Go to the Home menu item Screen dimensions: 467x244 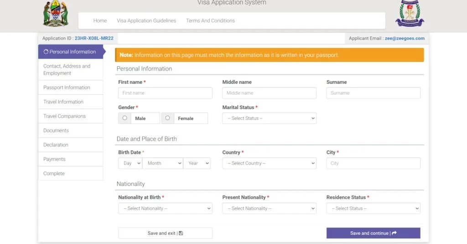(x=100, y=21)
